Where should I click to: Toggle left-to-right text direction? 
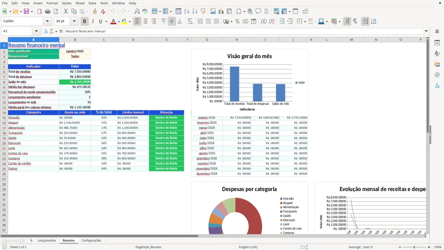(347, 21)
